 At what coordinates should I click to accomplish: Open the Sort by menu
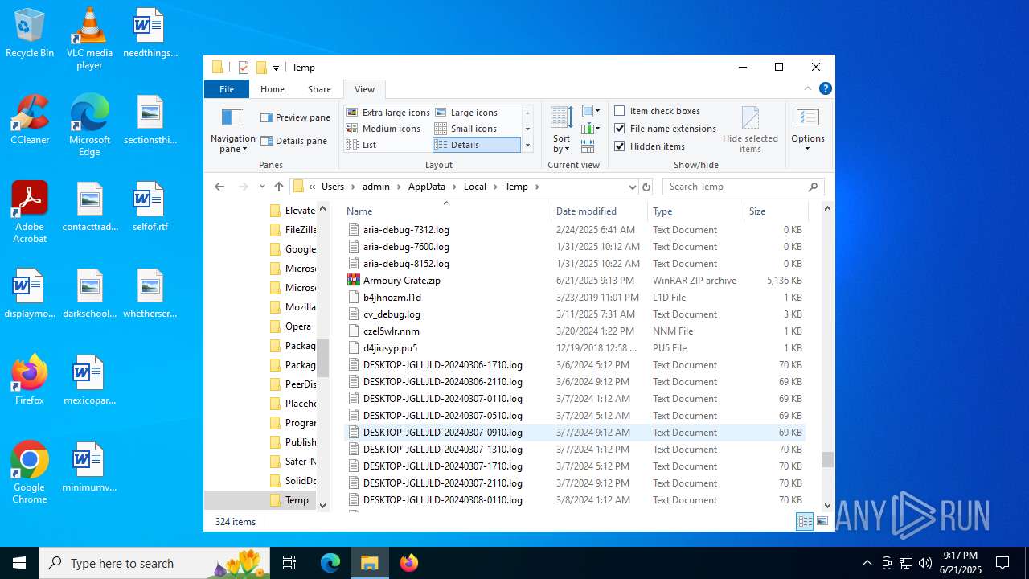click(x=561, y=129)
